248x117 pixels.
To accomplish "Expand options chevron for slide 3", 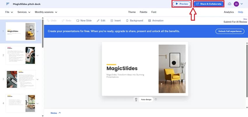I will click(x=37, y=79).
